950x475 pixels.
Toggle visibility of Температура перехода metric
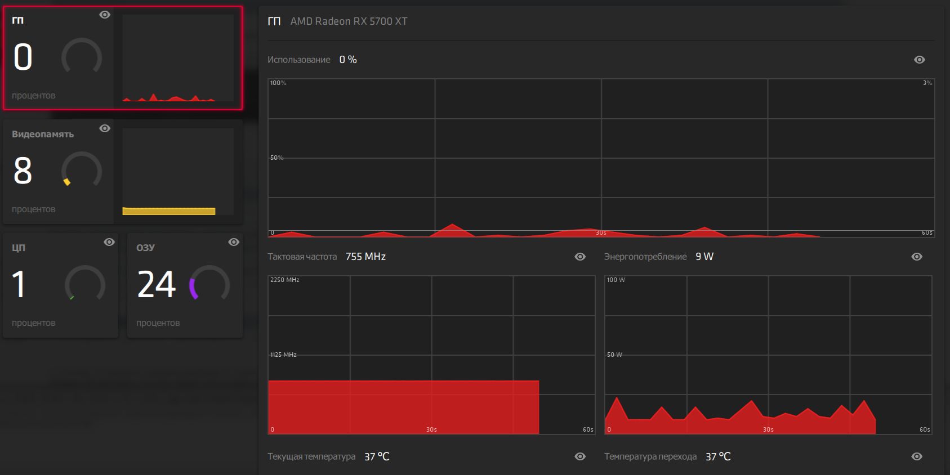pyautogui.click(x=917, y=456)
